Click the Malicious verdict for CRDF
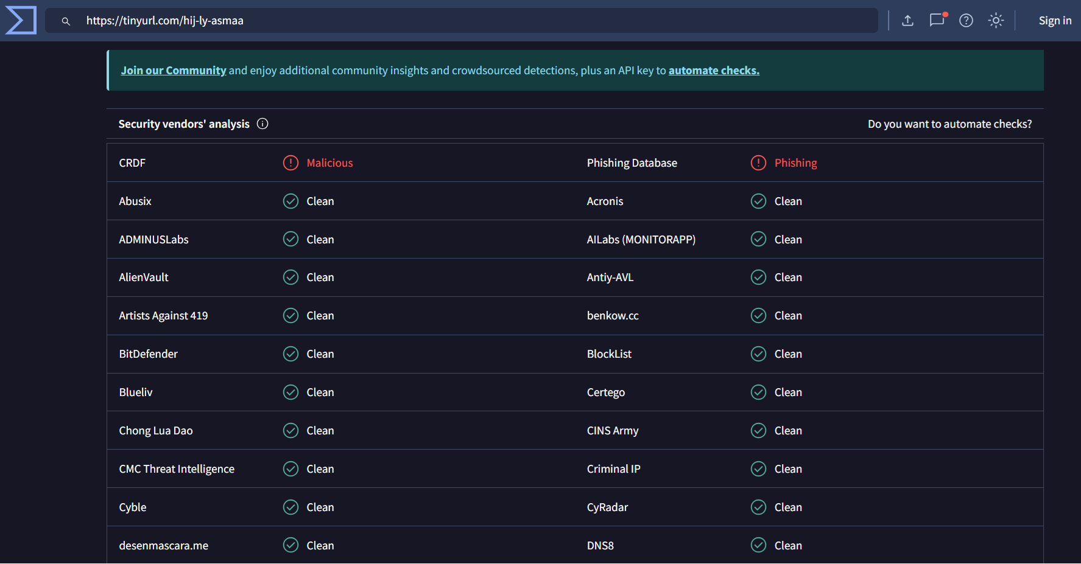1081x564 pixels. pos(329,163)
